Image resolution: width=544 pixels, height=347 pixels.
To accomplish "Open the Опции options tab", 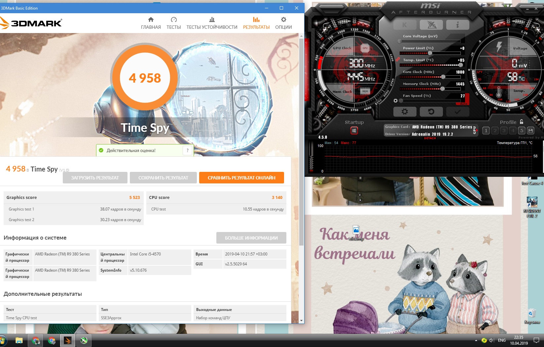I will click(x=283, y=23).
